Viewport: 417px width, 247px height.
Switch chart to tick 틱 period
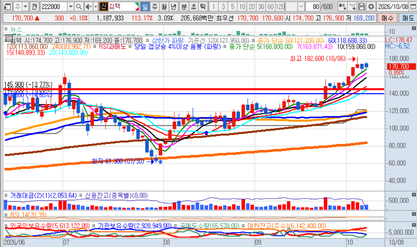pyautogui.click(x=203, y=6)
